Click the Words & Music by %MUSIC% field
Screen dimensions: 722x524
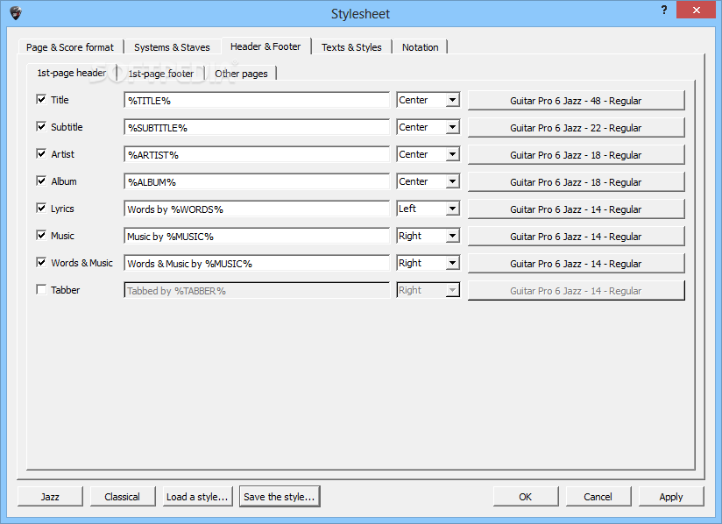pos(257,263)
